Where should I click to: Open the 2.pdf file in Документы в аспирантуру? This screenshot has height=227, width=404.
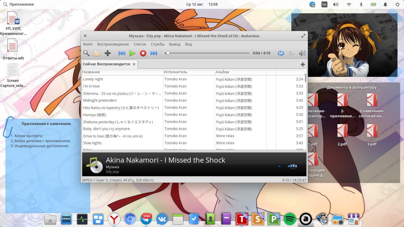point(342,135)
